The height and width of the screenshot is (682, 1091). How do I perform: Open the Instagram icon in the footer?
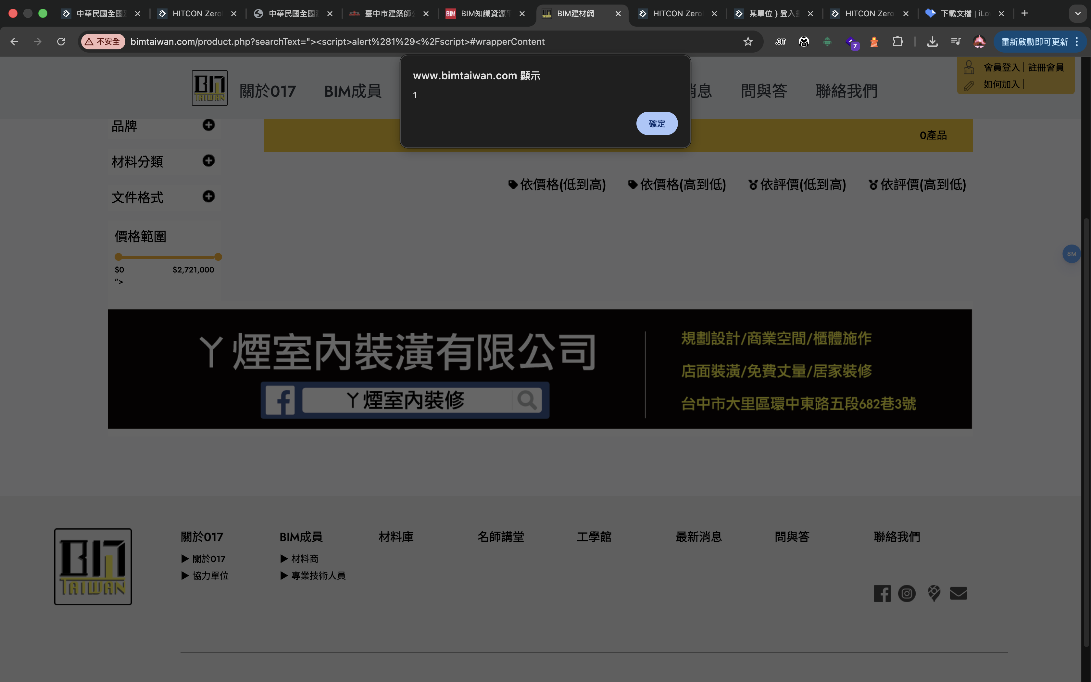tap(907, 594)
